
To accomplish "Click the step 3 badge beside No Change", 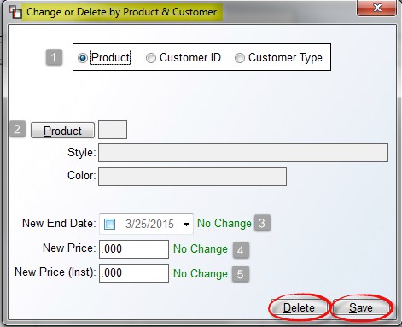I will (262, 223).
